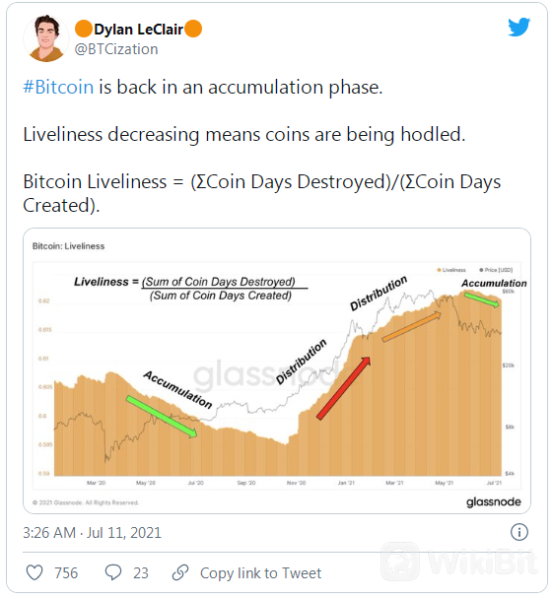The width and height of the screenshot is (552, 598).
Task: Open the Bitcoin Liveliness chart image
Action: click(x=277, y=370)
